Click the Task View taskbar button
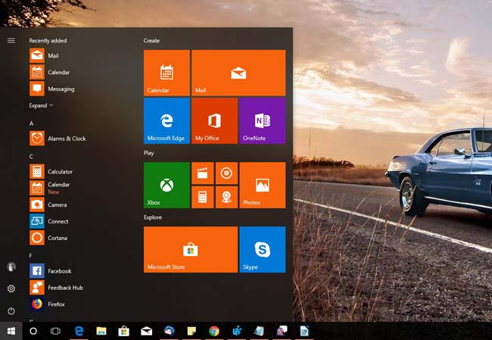Screen dimensions: 492x340 [55, 331]
